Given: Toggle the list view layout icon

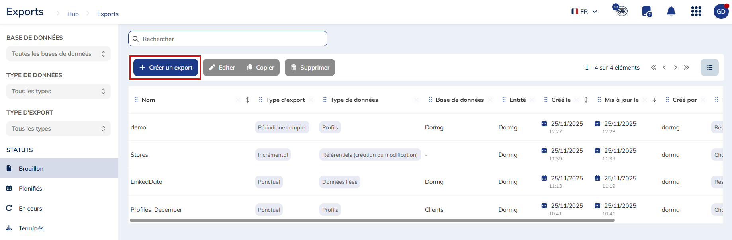Looking at the screenshot, I should pyautogui.click(x=709, y=68).
